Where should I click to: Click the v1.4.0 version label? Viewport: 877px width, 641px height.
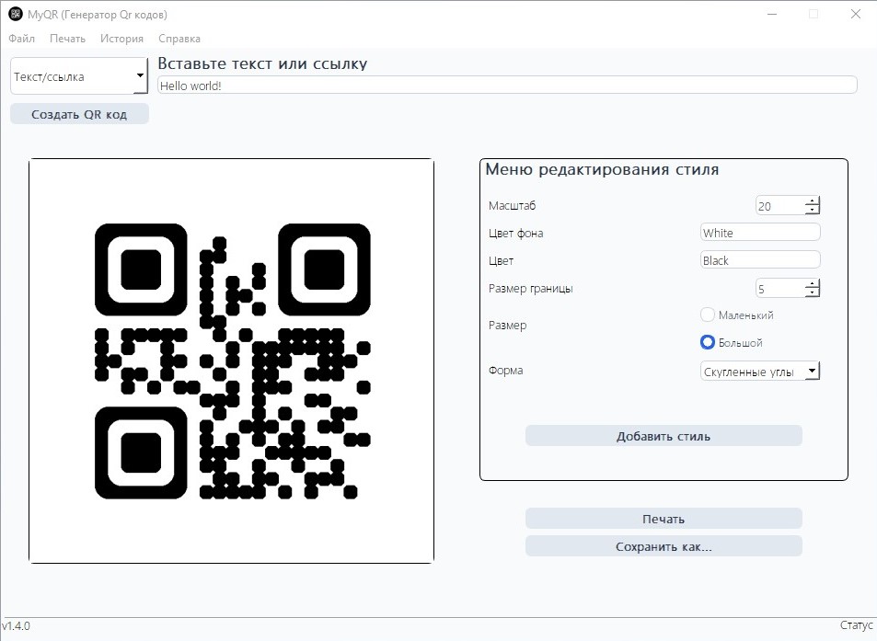pyautogui.click(x=17, y=625)
